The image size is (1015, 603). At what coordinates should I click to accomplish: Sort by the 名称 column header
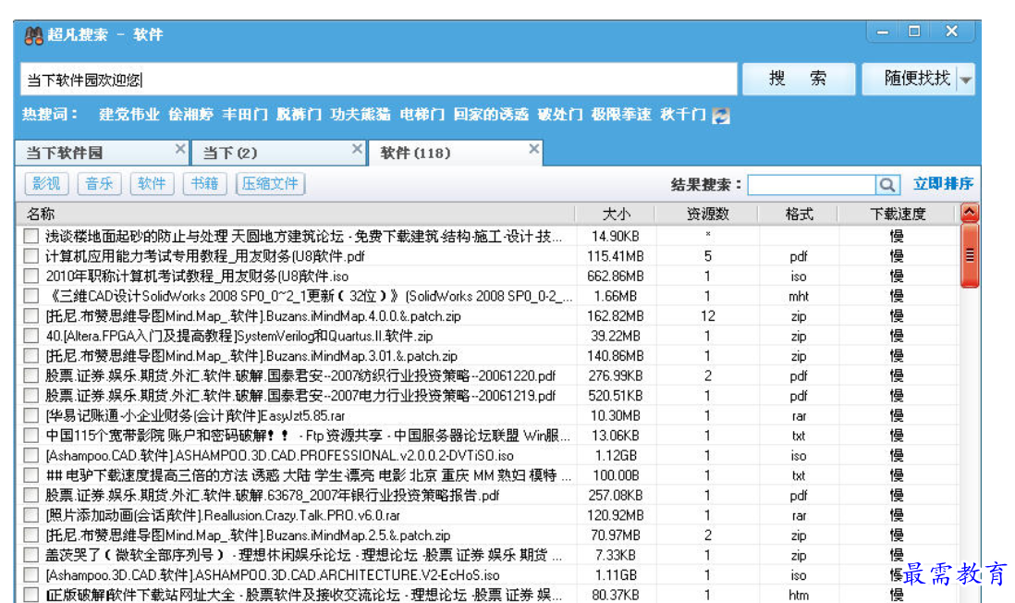click(296, 214)
